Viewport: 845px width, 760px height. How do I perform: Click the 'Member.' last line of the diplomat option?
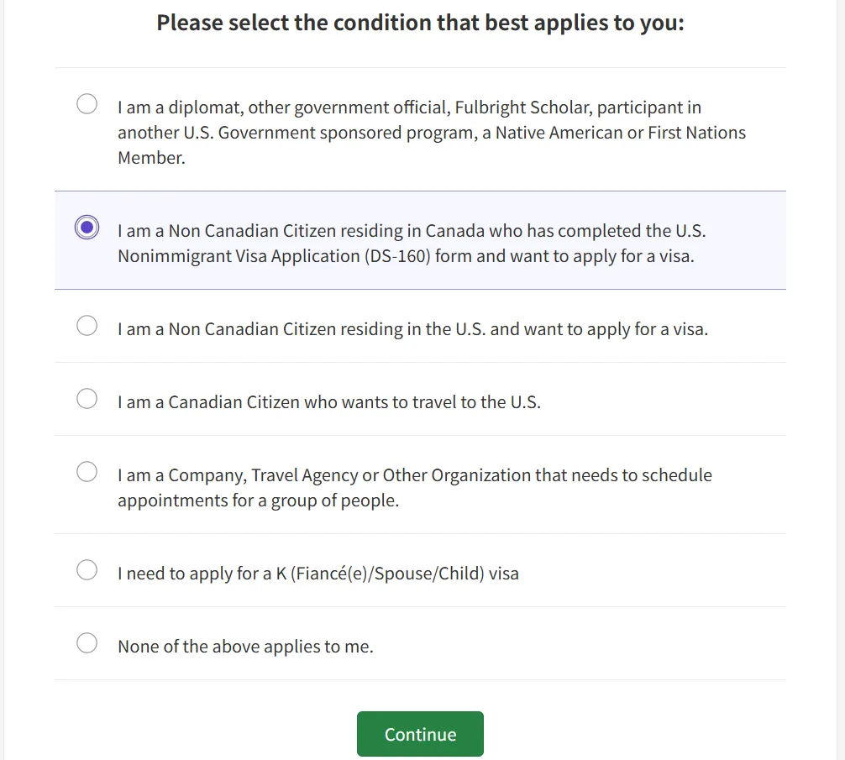point(151,158)
